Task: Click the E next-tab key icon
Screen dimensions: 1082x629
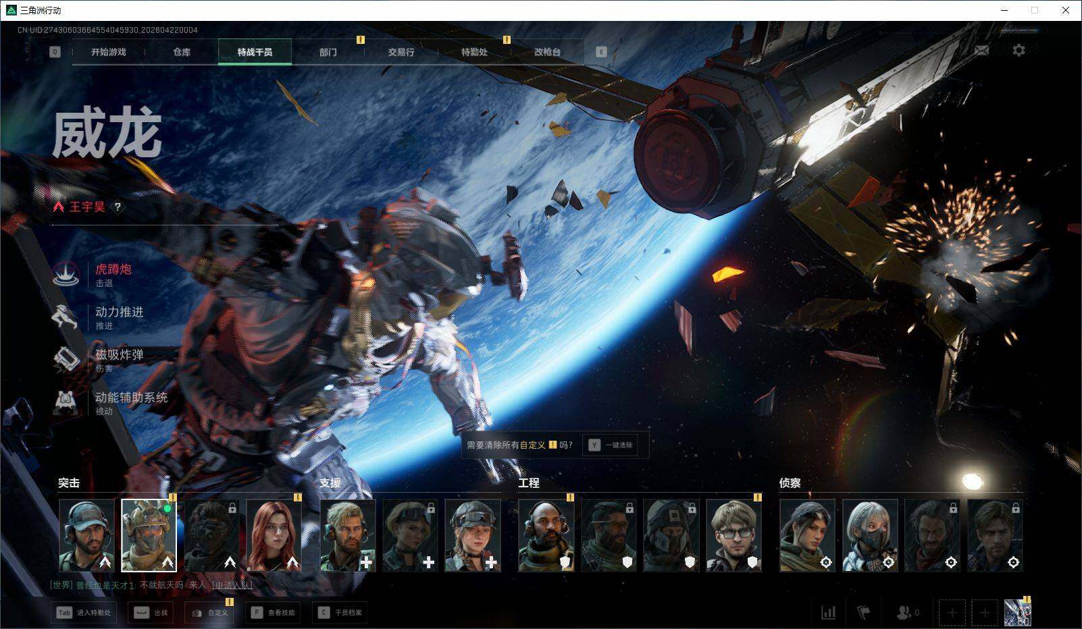Action: coord(601,52)
